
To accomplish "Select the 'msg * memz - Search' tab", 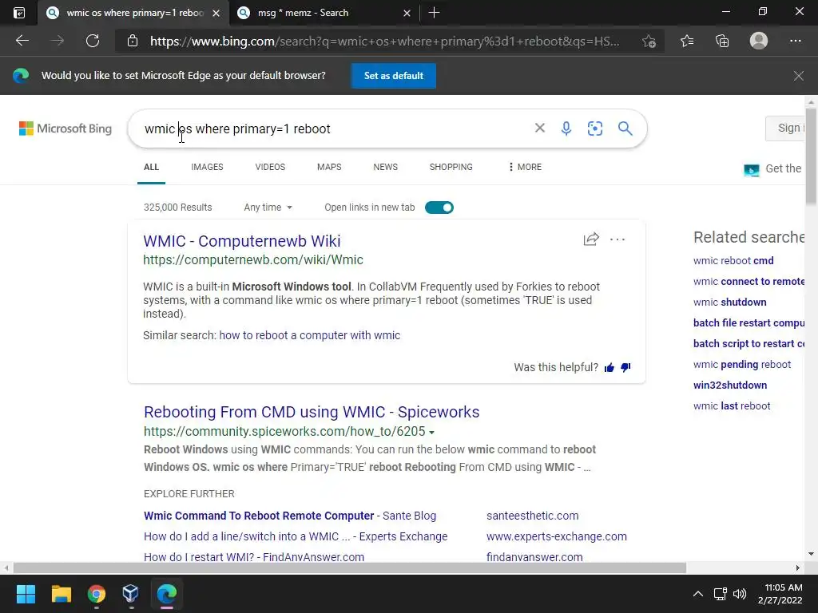I will click(x=324, y=13).
